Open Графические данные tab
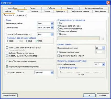This screenshot has height=99, width=111. point(80,11)
